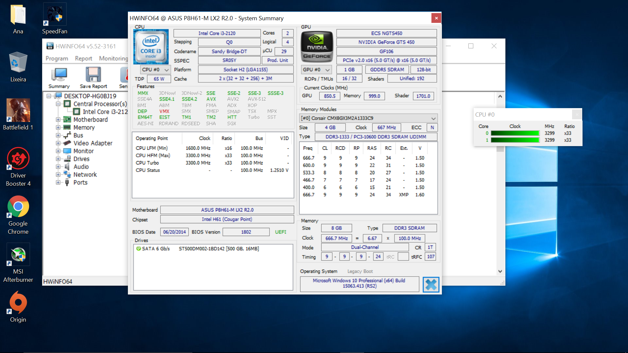Viewport: 628px width, 353px height.
Task: Click the scroll up arrow in HWiNFO64 main window
Action: [x=500, y=96]
